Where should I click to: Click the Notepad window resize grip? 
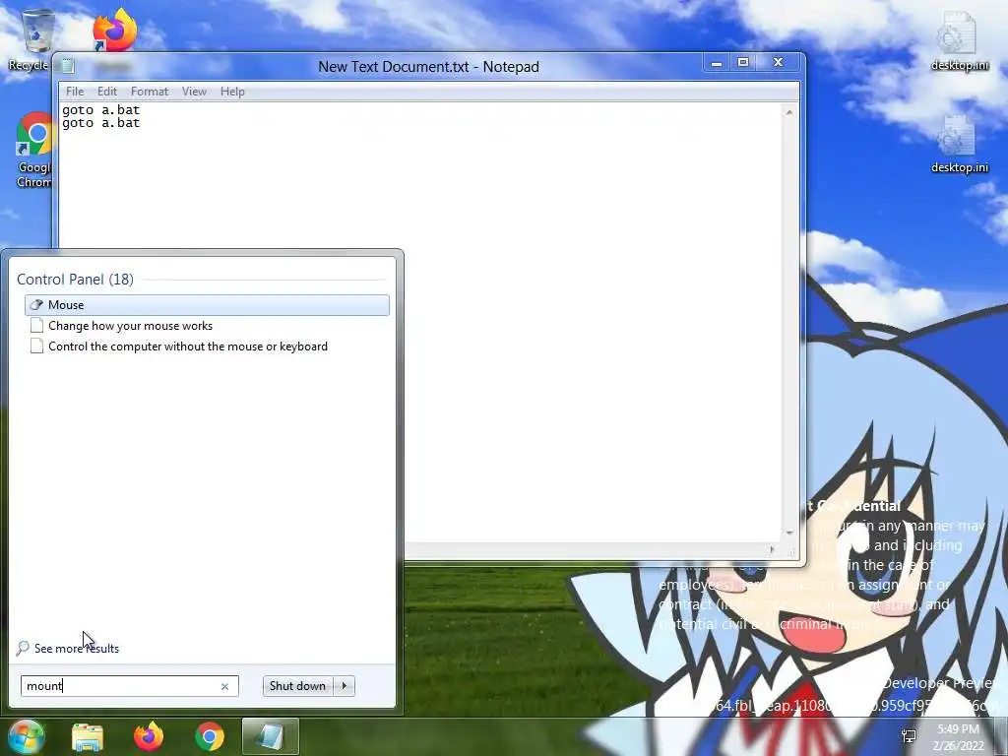[x=790, y=551]
